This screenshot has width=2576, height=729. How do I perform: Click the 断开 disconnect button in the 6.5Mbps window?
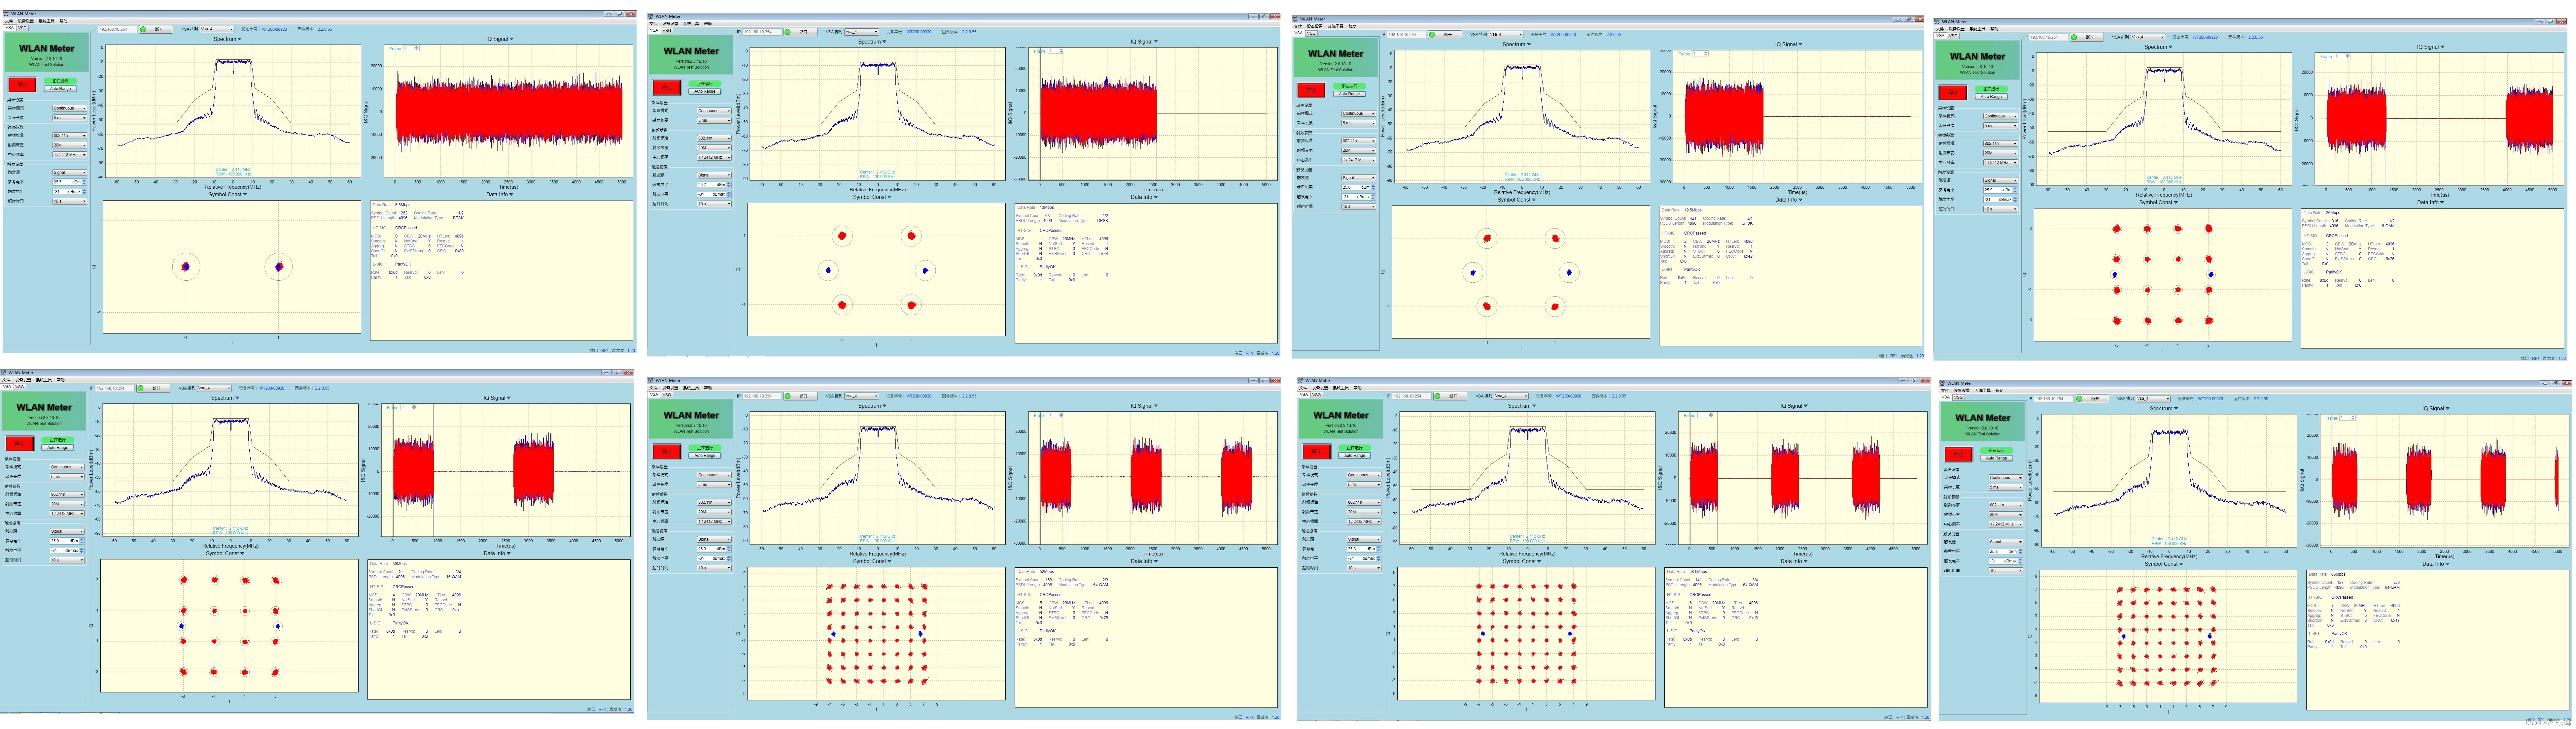tap(159, 29)
